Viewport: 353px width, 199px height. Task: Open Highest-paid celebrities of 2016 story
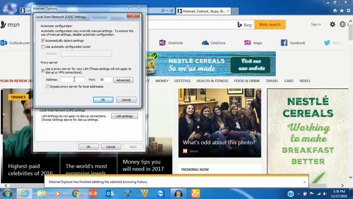[x=30, y=169]
